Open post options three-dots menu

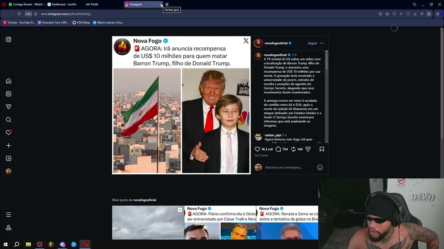click(322, 43)
